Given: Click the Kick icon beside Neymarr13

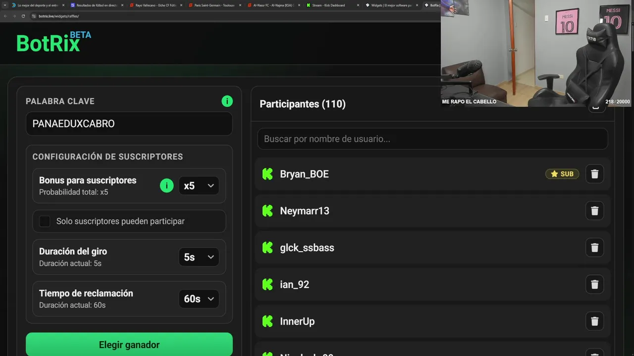Looking at the screenshot, I should pyautogui.click(x=267, y=211).
